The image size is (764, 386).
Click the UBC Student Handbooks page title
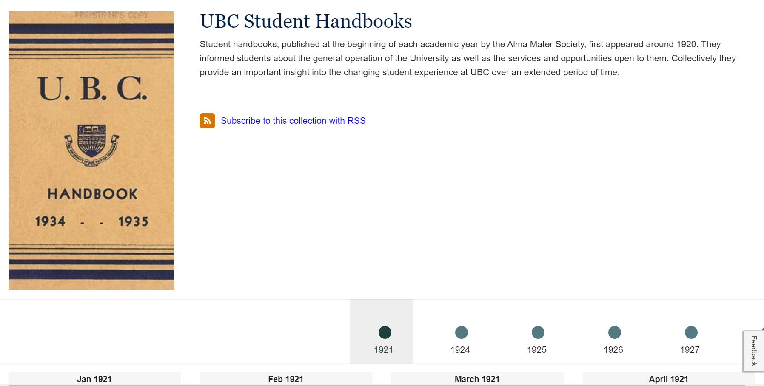[306, 21]
